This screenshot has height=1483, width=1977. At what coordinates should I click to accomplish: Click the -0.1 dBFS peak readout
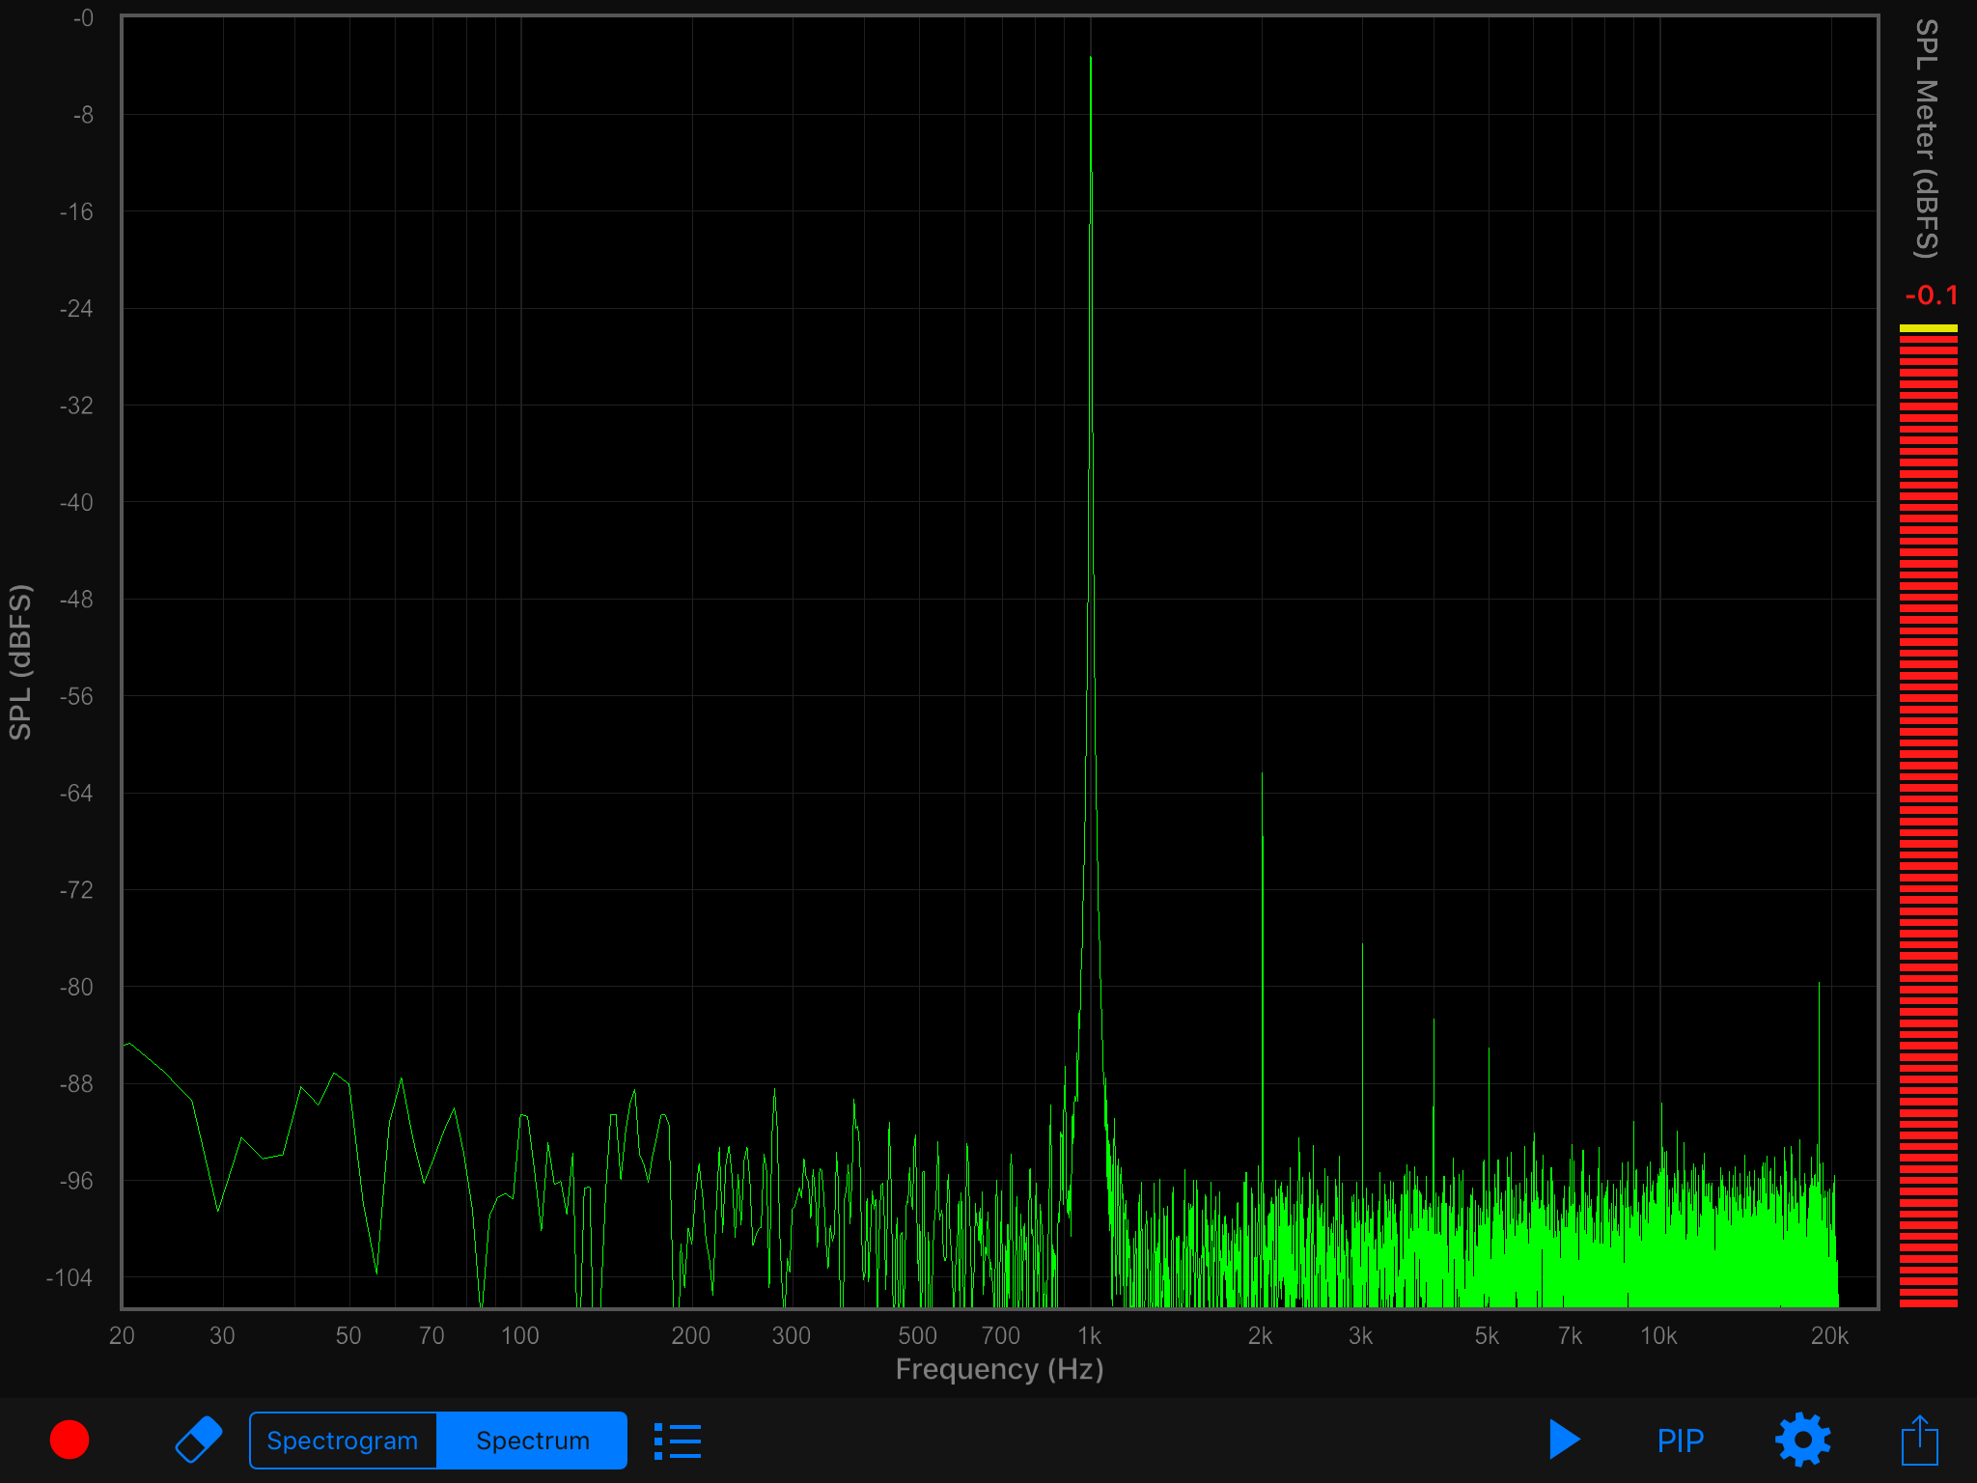[x=1931, y=295]
